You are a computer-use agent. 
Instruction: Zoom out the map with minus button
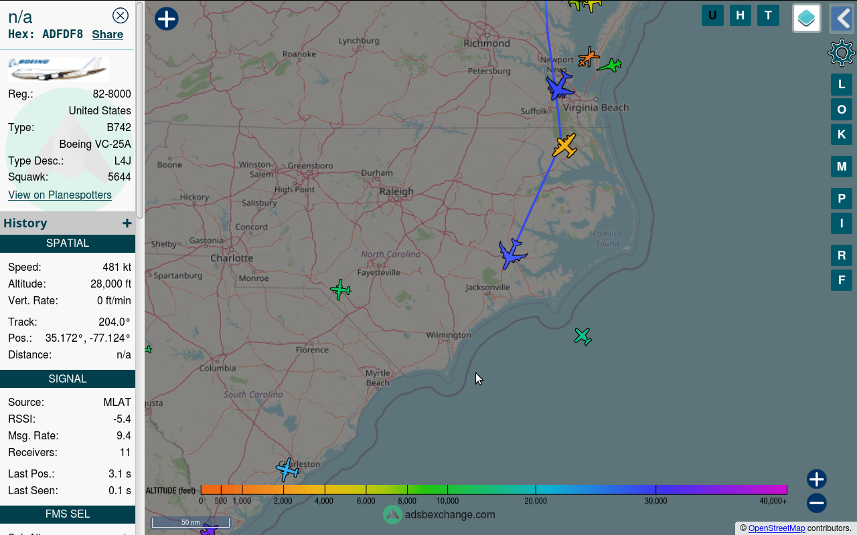(816, 503)
